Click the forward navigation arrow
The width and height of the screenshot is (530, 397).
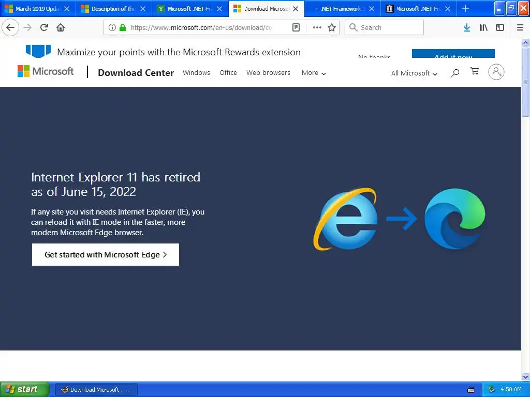click(27, 27)
